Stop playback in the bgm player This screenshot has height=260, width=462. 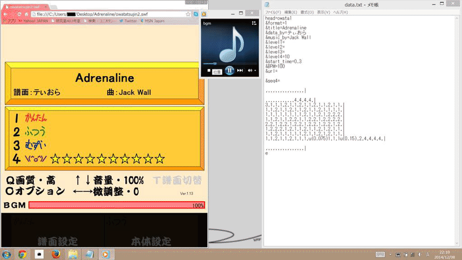pyautogui.click(x=209, y=70)
